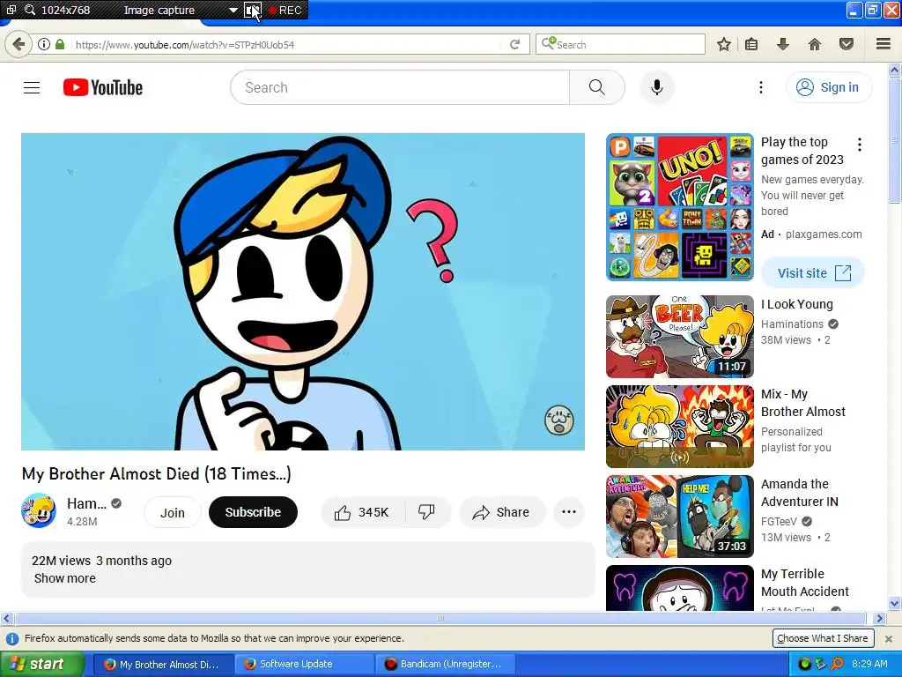The height and width of the screenshot is (677, 902).
Task: Open site information icon in address bar
Action: 44,44
